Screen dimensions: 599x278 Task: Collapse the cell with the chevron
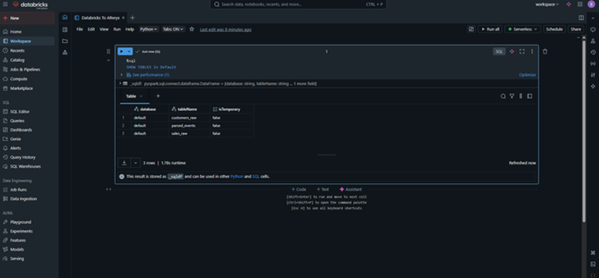[109, 61]
